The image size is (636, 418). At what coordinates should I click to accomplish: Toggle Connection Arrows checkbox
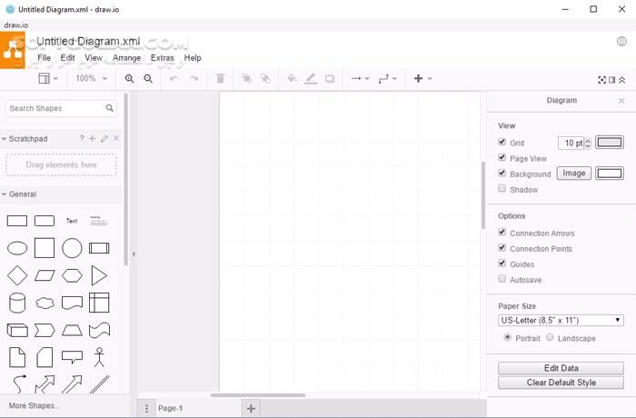(502, 232)
